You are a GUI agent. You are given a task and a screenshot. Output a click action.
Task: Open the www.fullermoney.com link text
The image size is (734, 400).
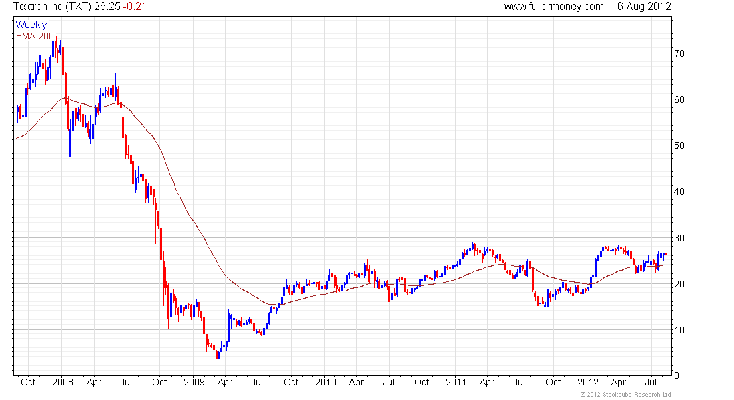pyautogui.click(x=554, y=7)
